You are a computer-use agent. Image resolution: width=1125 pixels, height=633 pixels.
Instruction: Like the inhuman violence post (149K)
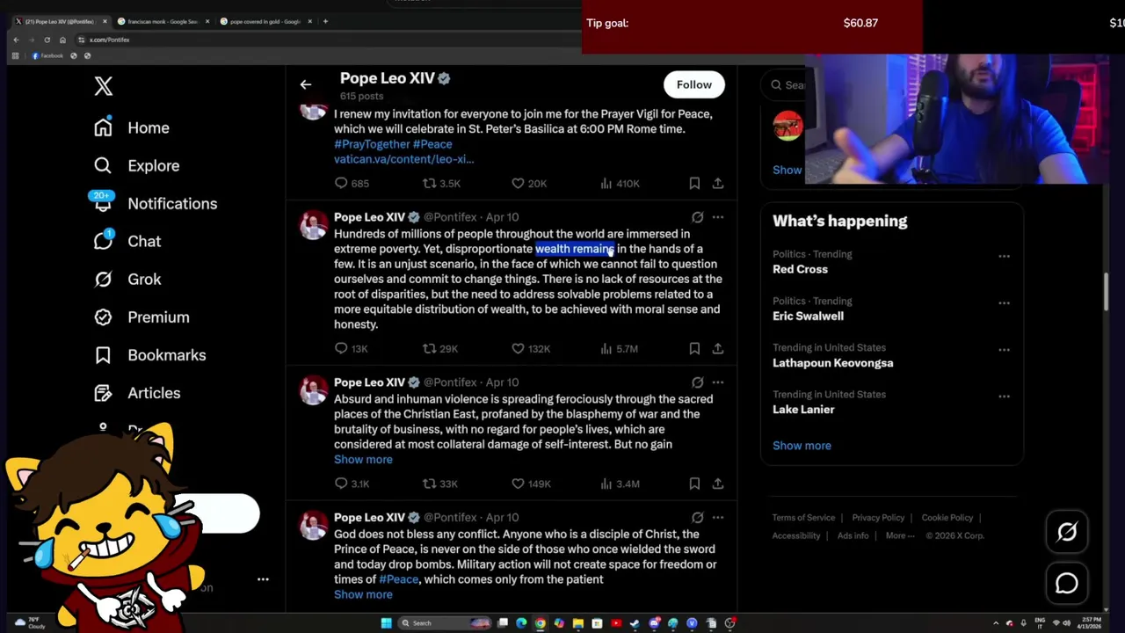[x=531, y=484]
